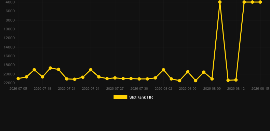Click the x-axis label 2026-08-06

point(188,89)
